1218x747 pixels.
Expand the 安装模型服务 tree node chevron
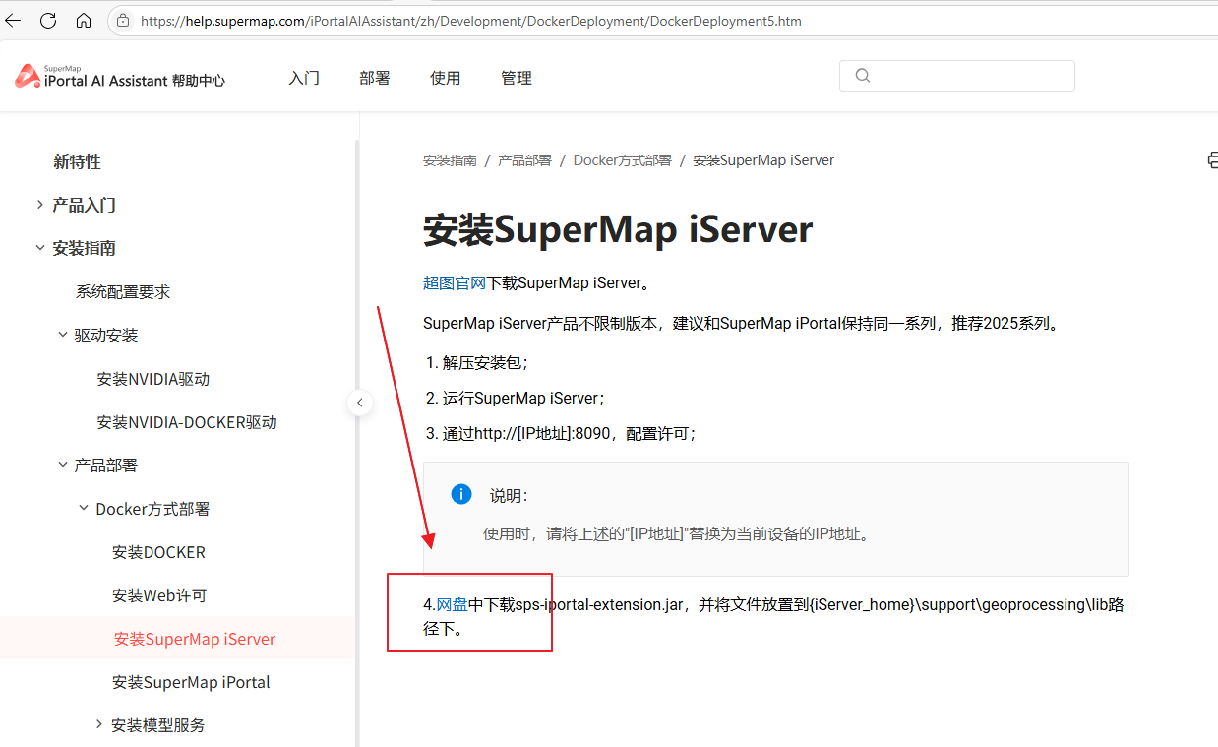[x=99, y=724]
